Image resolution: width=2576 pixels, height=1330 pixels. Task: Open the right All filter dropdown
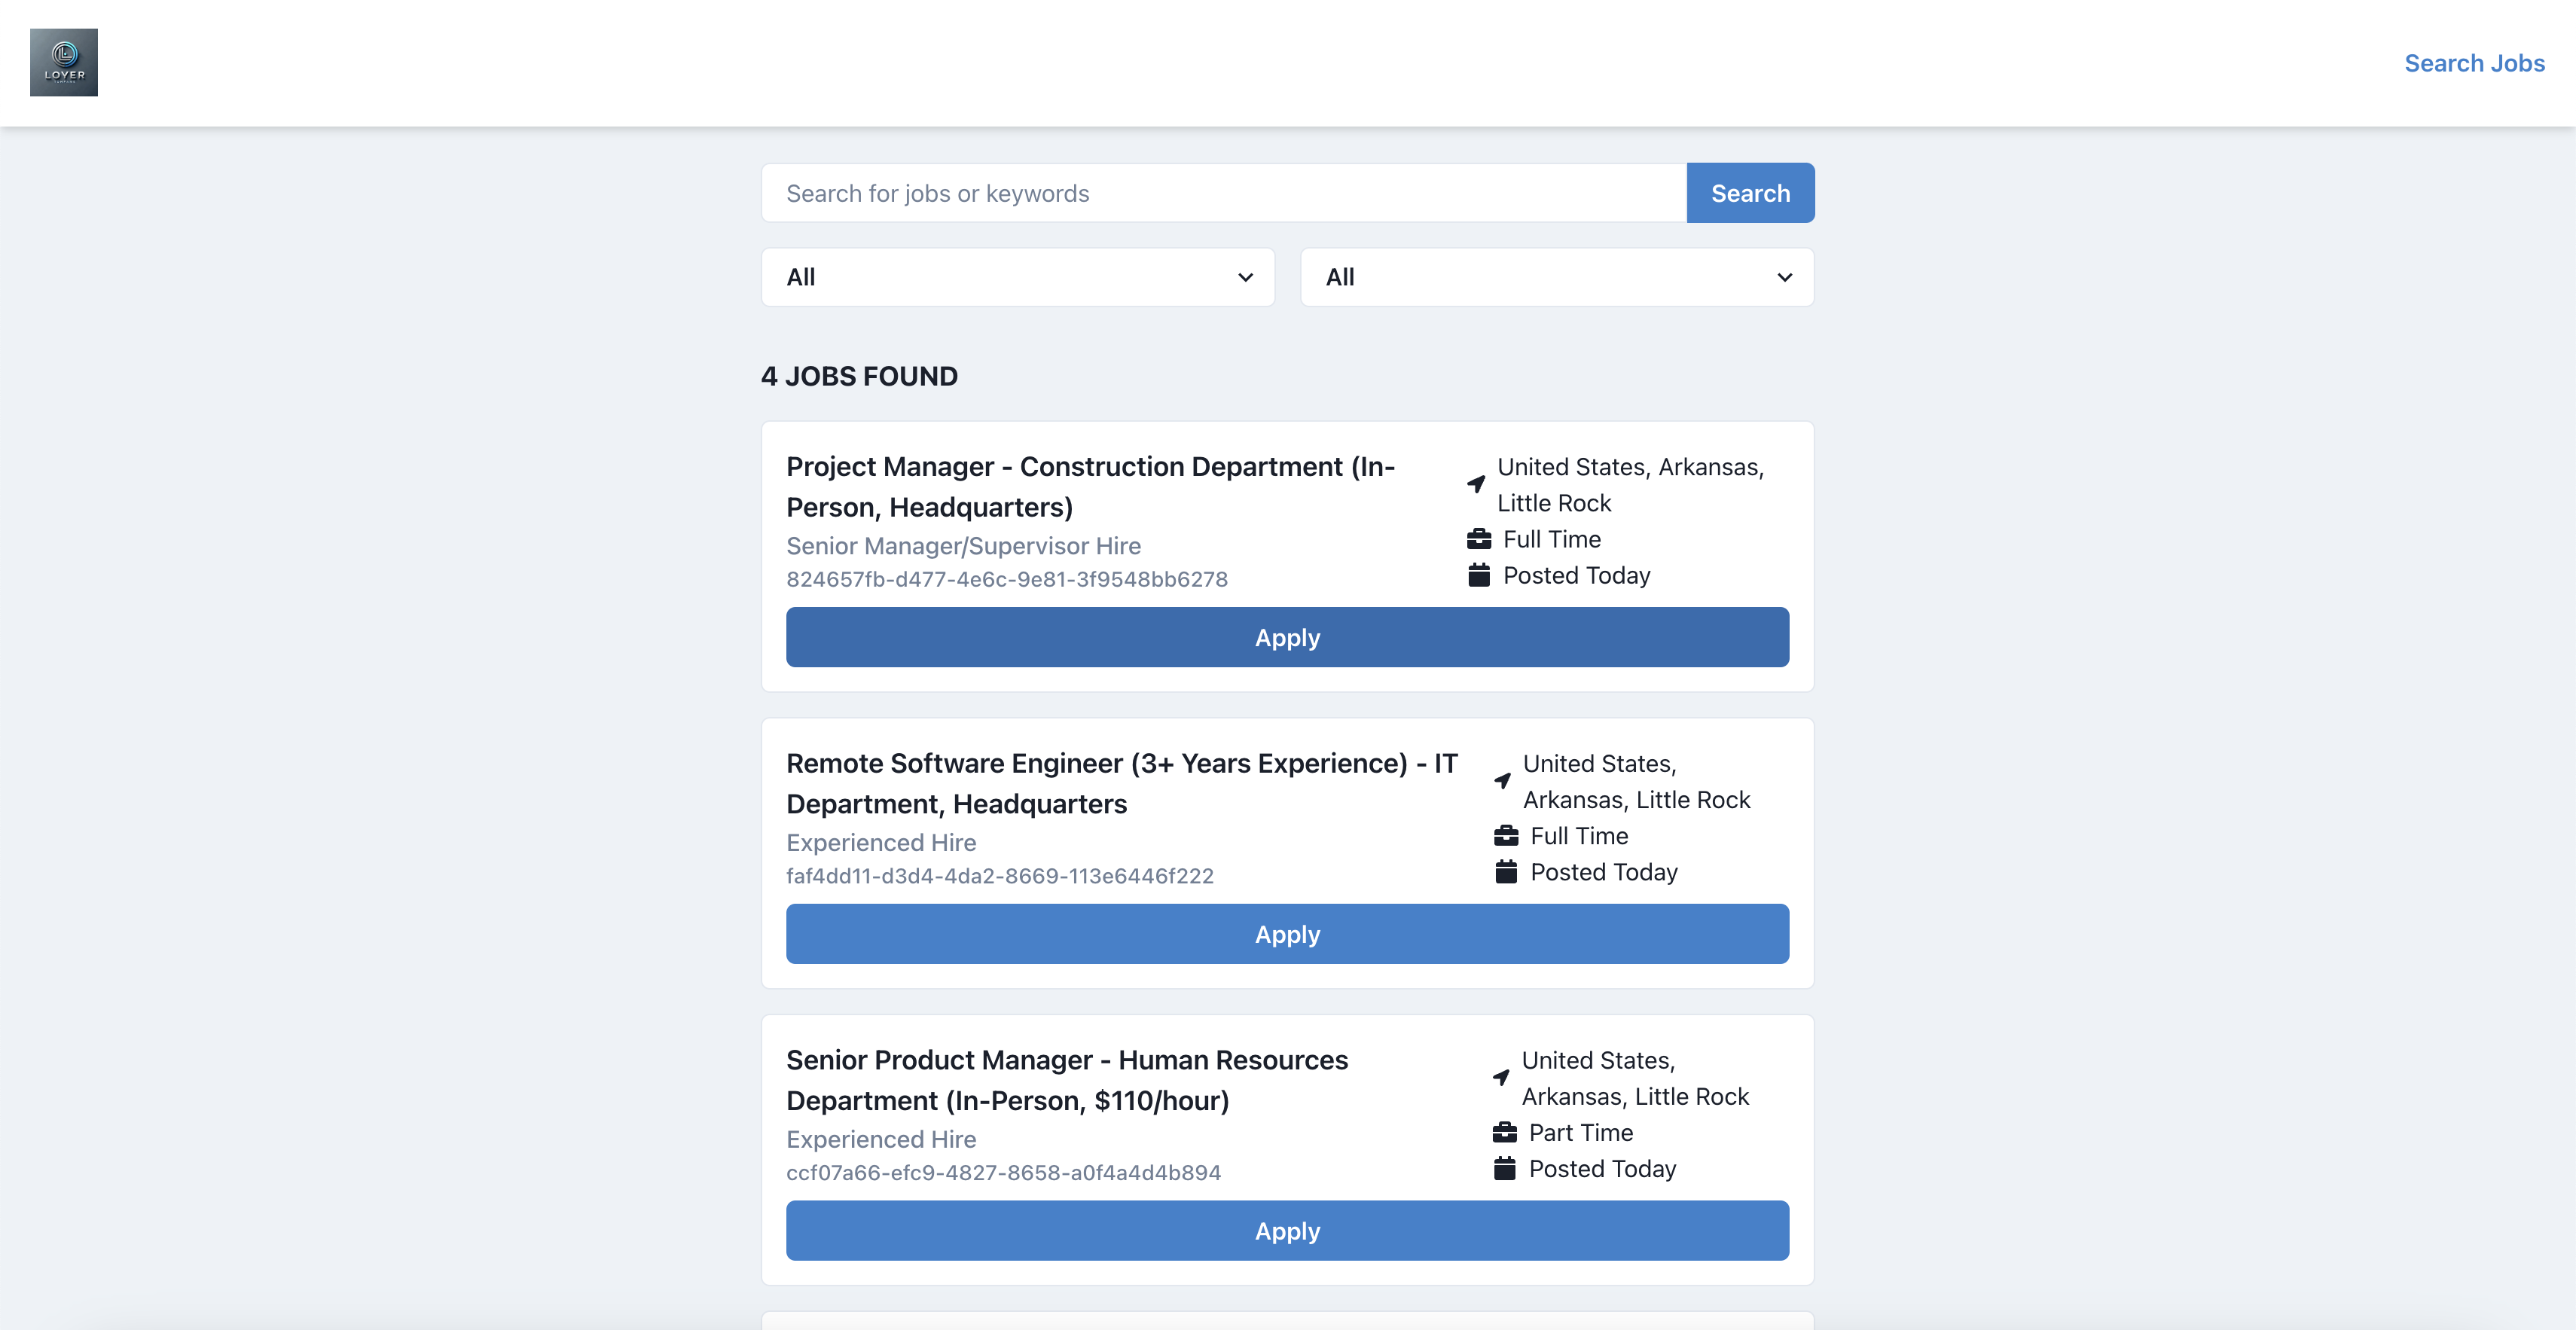(1556, 277)
